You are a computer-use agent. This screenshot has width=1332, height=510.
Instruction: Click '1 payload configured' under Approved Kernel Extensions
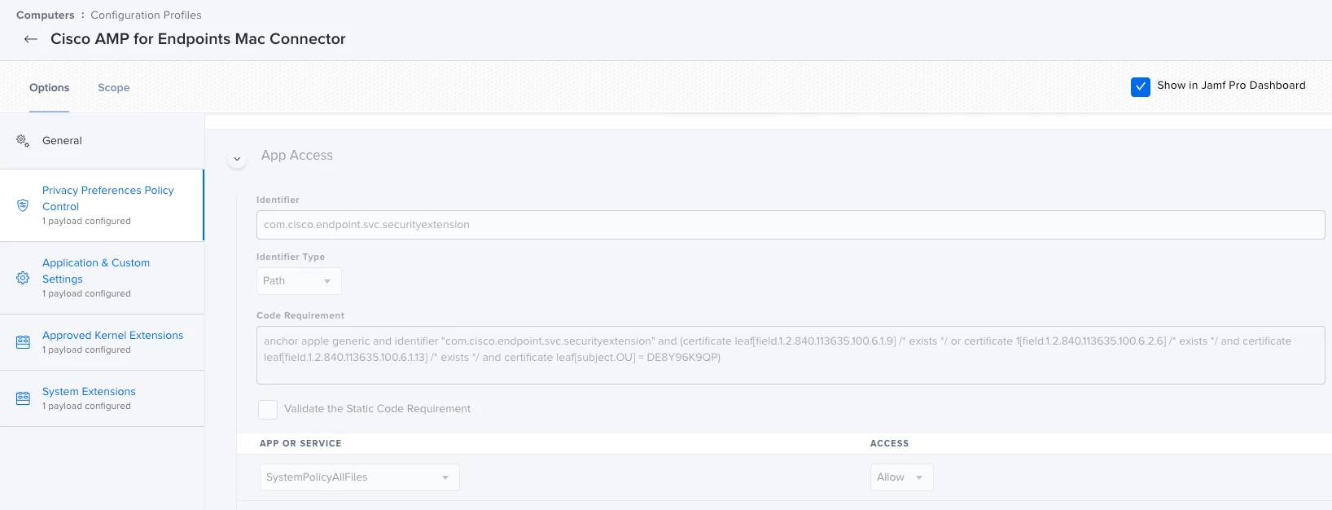86,350
